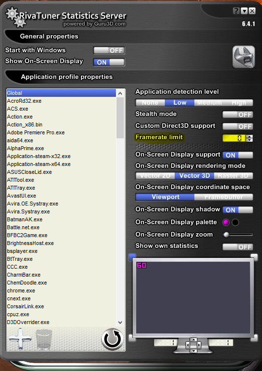This screenshot has height=371, width=262.
Task: Click the On-Screen Display zoom slider handle
Action: tap(226, 235)
